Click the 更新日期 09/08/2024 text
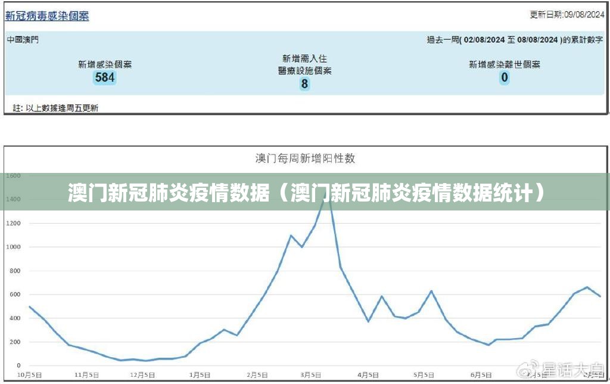610x384 pixels. [567, 15]
